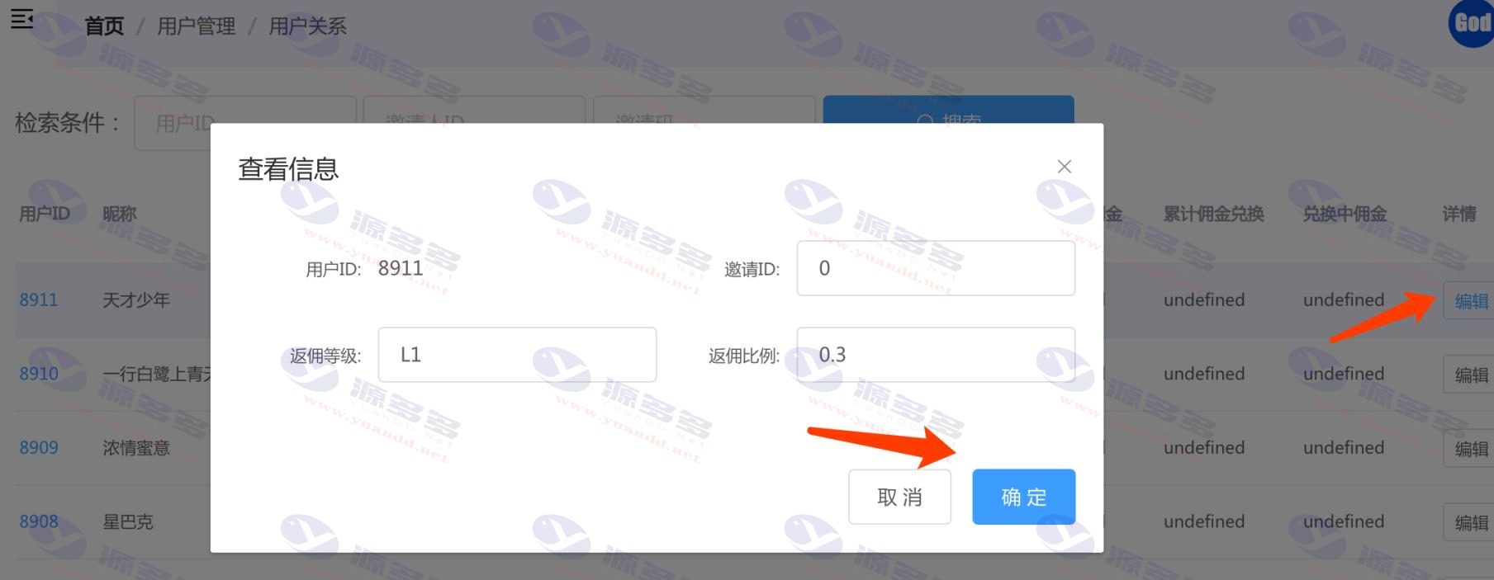
Task: Click 编辑 for user 8911 row
Action: pos(1470,301)
